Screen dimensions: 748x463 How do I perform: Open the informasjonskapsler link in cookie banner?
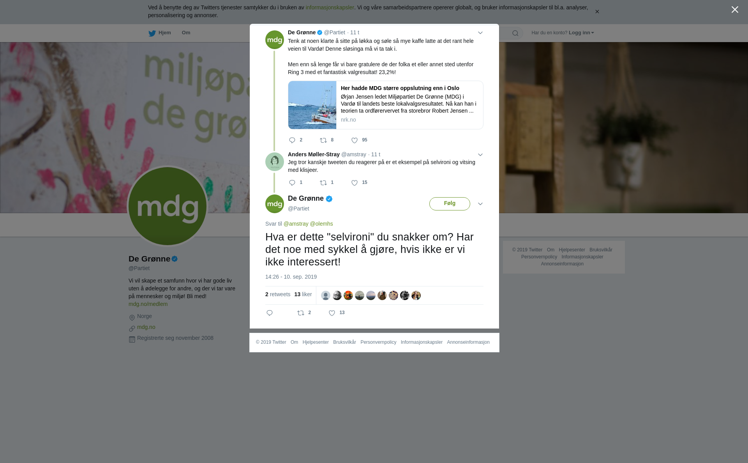(x=330, y=7)
